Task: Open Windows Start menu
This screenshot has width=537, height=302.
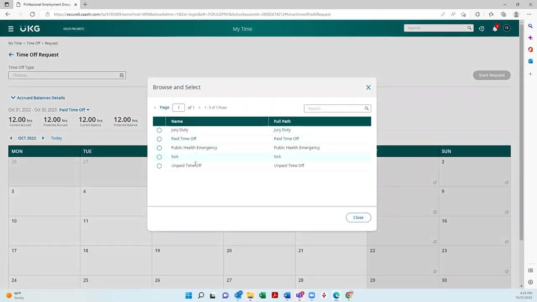Action: 189,296
